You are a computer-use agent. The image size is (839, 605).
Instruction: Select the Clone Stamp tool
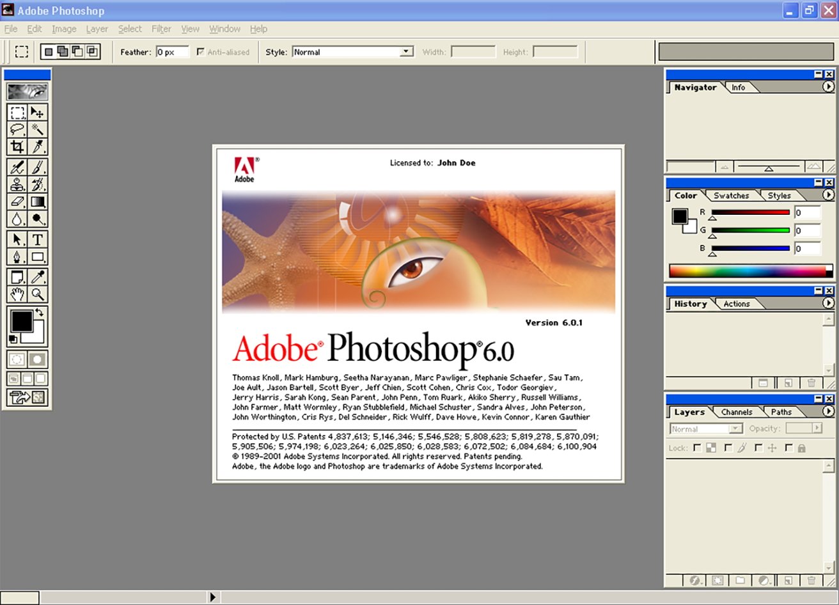17,184
